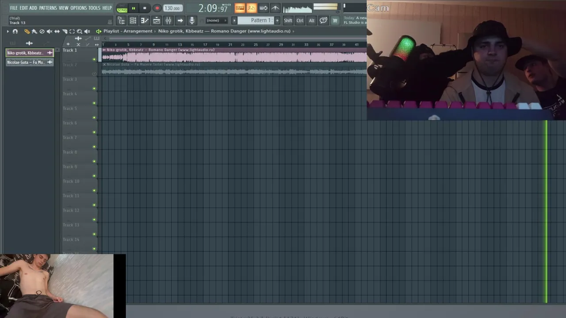Mute Track 1 with its green dot
566x318 pixels.
pos(94,59)
